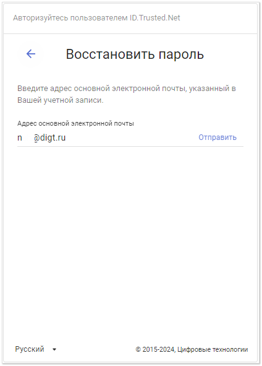This screenshot has width=262, height=366.
Task: Click empty space inside email field before Отправить
Action: pos(130,137)
